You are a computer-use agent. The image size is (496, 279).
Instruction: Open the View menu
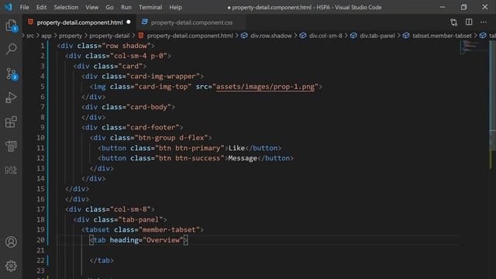click(x=91, y=7)
